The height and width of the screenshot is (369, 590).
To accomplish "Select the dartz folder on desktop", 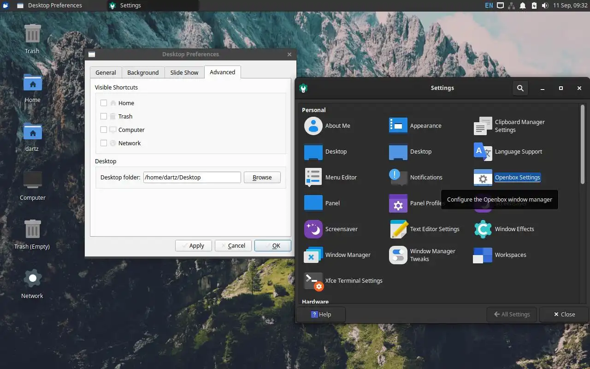I will (x=32, y=137).
